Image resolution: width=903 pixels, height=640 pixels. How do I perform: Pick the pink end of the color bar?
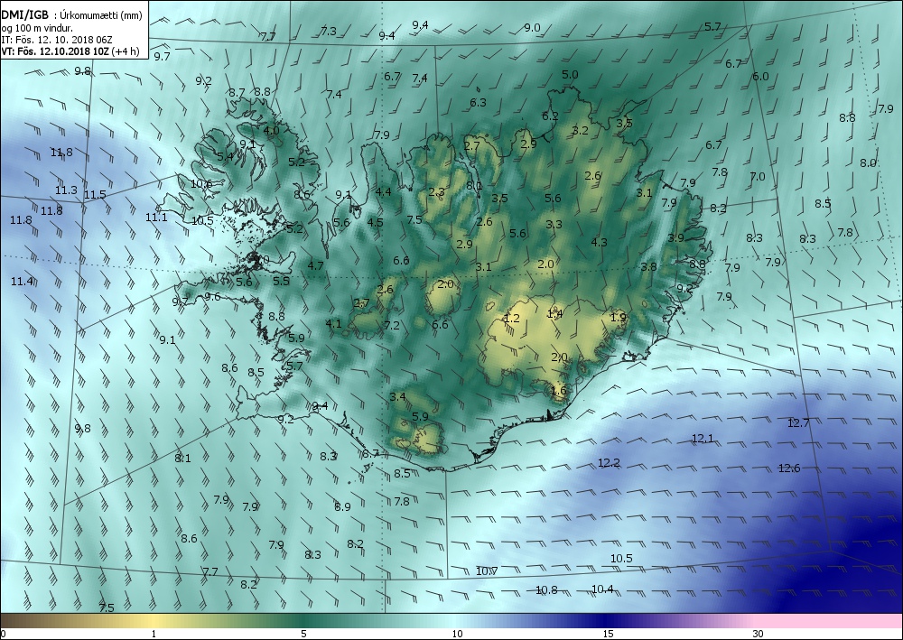point(829,621)
